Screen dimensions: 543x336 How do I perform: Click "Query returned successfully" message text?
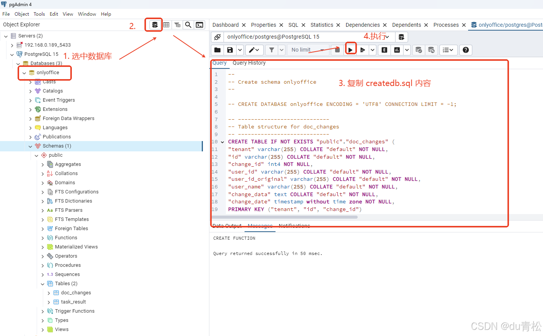[x=268, y=253]
